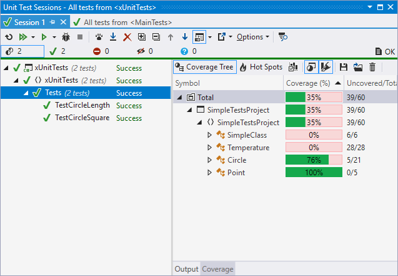Collapse the SimpleTestsProject namespace node
398x276 pixels.
point(199,123)
